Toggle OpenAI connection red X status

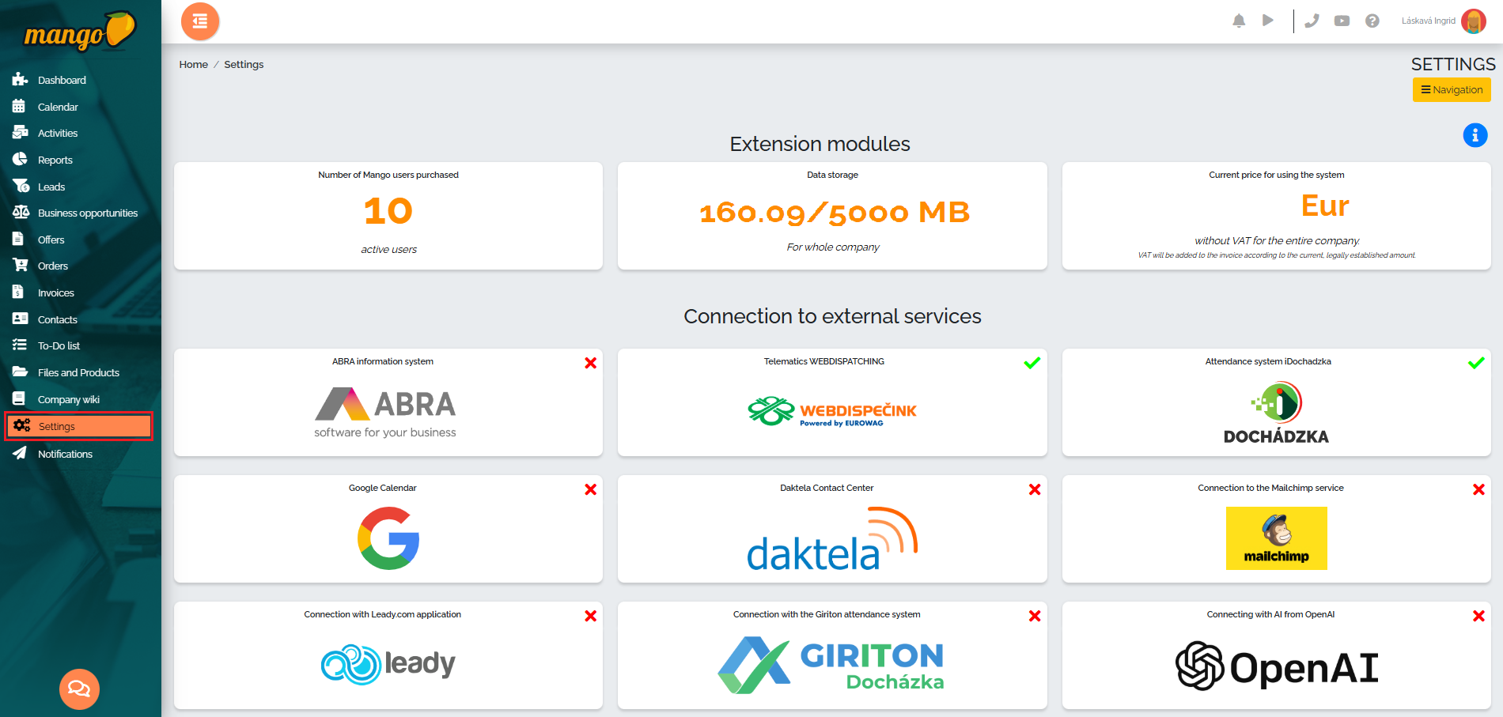point(1478,616)
